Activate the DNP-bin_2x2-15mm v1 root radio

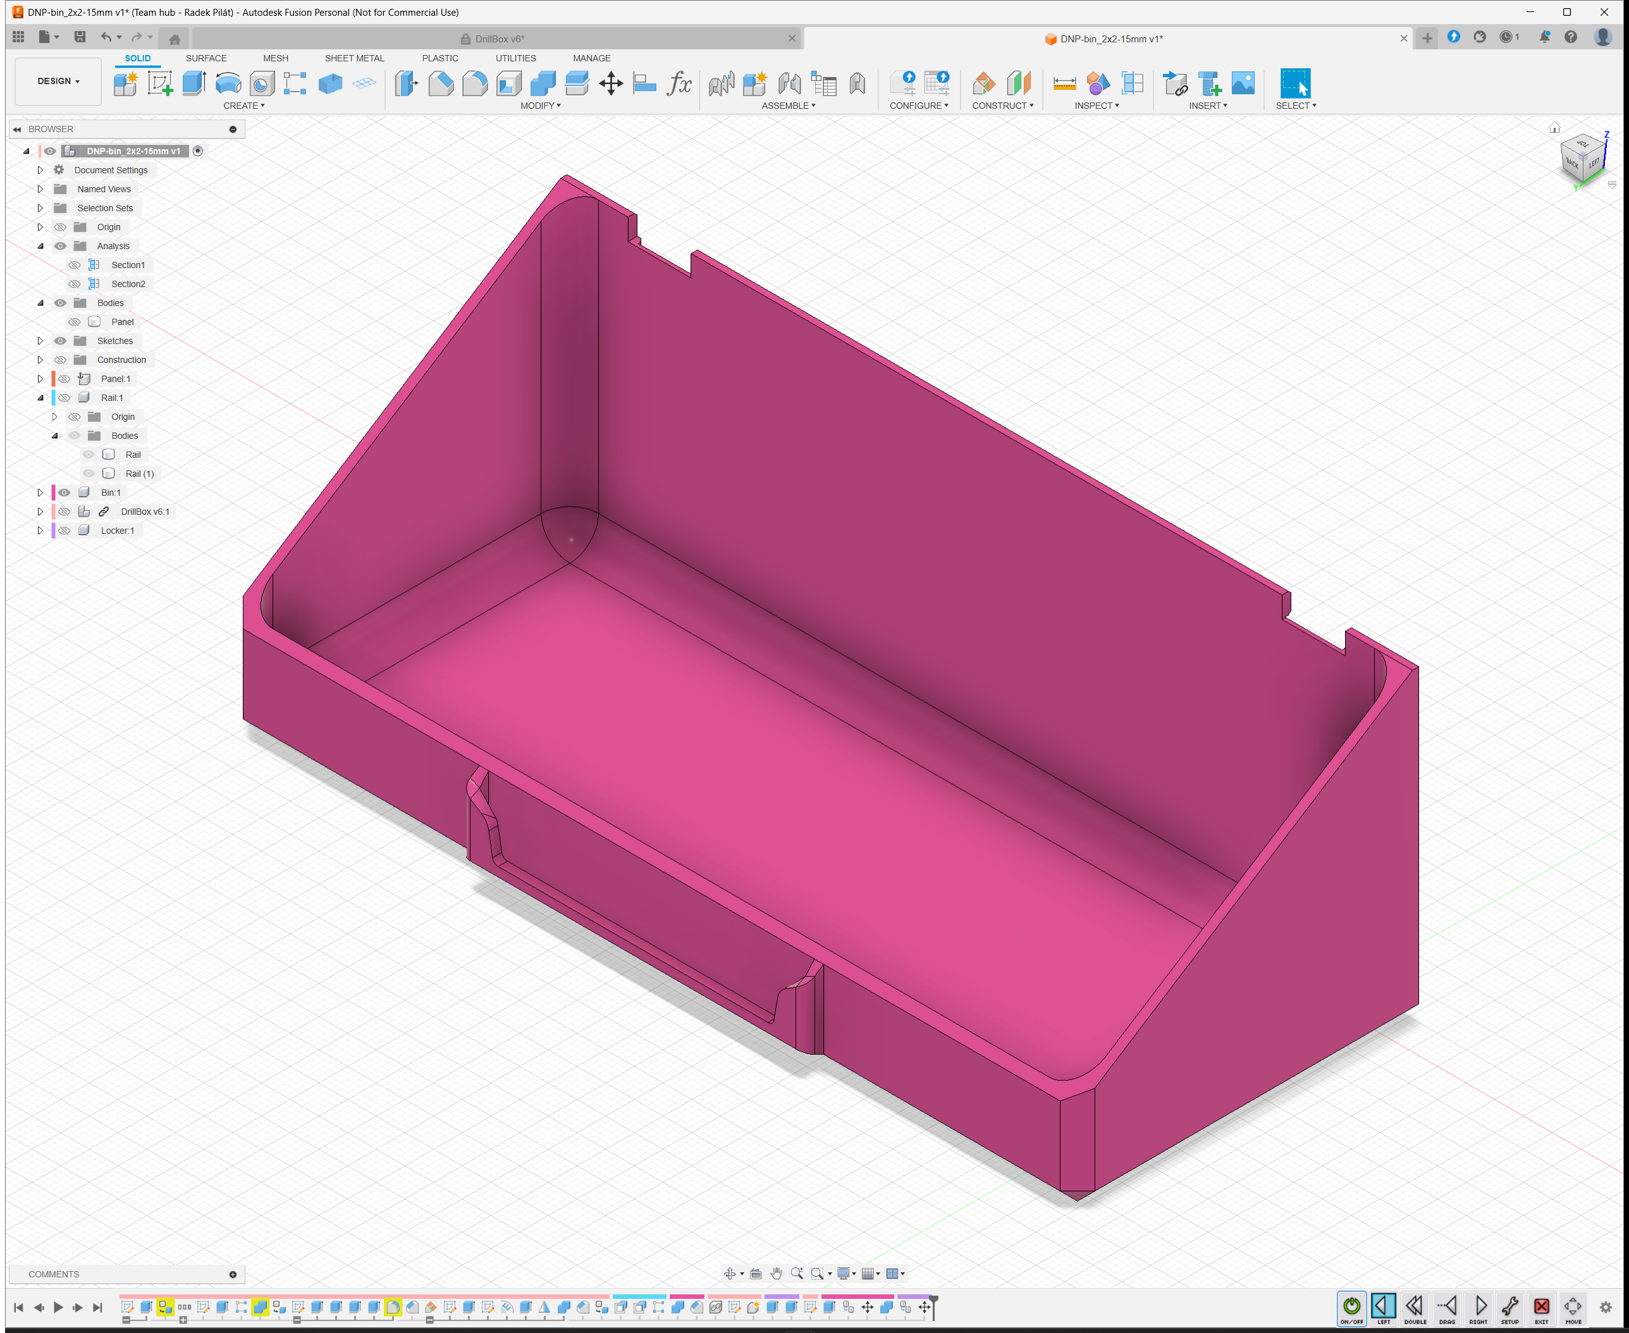pyautogui.click(x=198, y=151)
